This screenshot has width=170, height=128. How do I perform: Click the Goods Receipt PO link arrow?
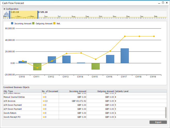[x=44, y=117]
